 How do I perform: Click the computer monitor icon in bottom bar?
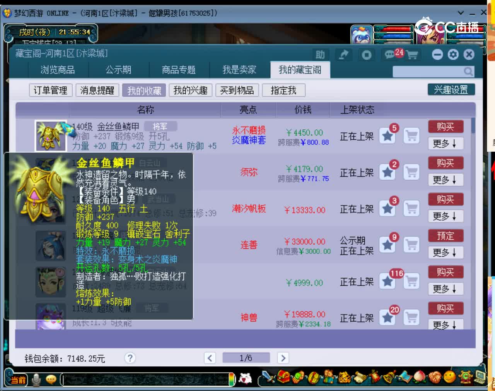480,377
